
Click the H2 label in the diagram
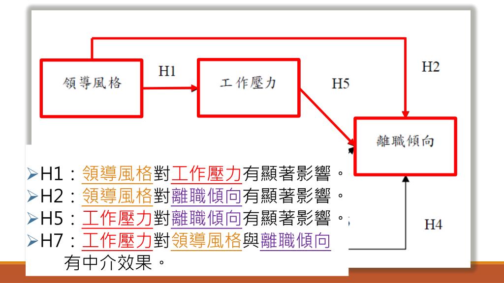[x=430, y=67]
